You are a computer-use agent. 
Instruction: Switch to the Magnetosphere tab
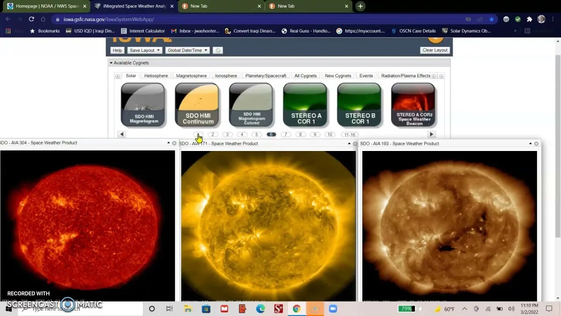click(191, 75)
